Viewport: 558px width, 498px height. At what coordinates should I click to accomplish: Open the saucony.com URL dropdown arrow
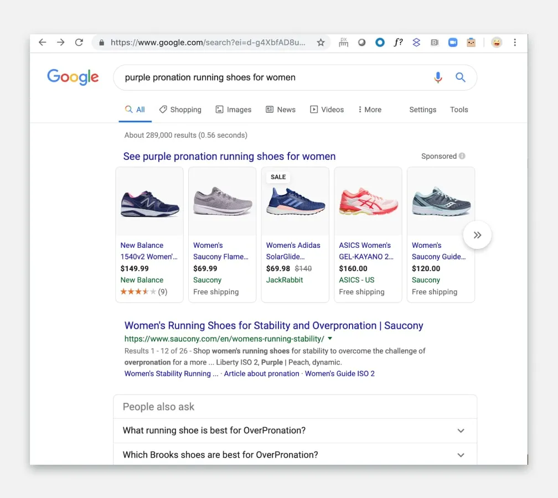pyautogui.click(x=330, y=339)
